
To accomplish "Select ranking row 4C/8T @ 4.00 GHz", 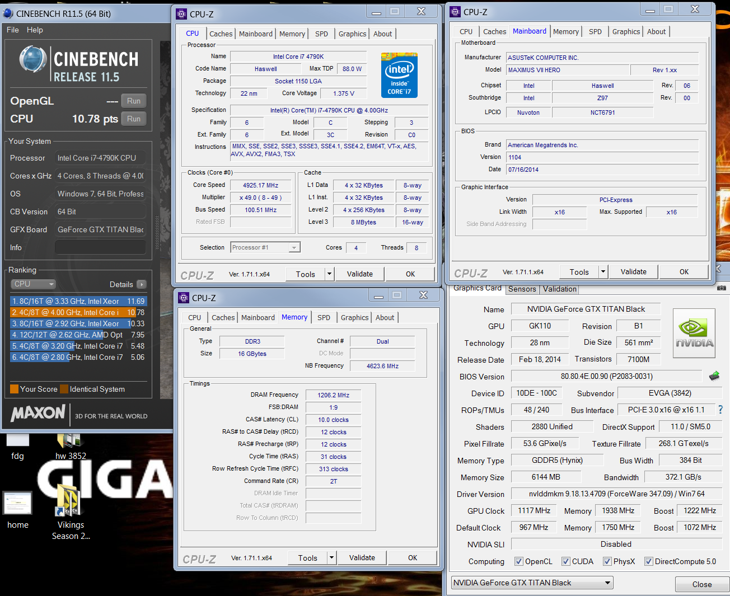I will coord(78,312).
